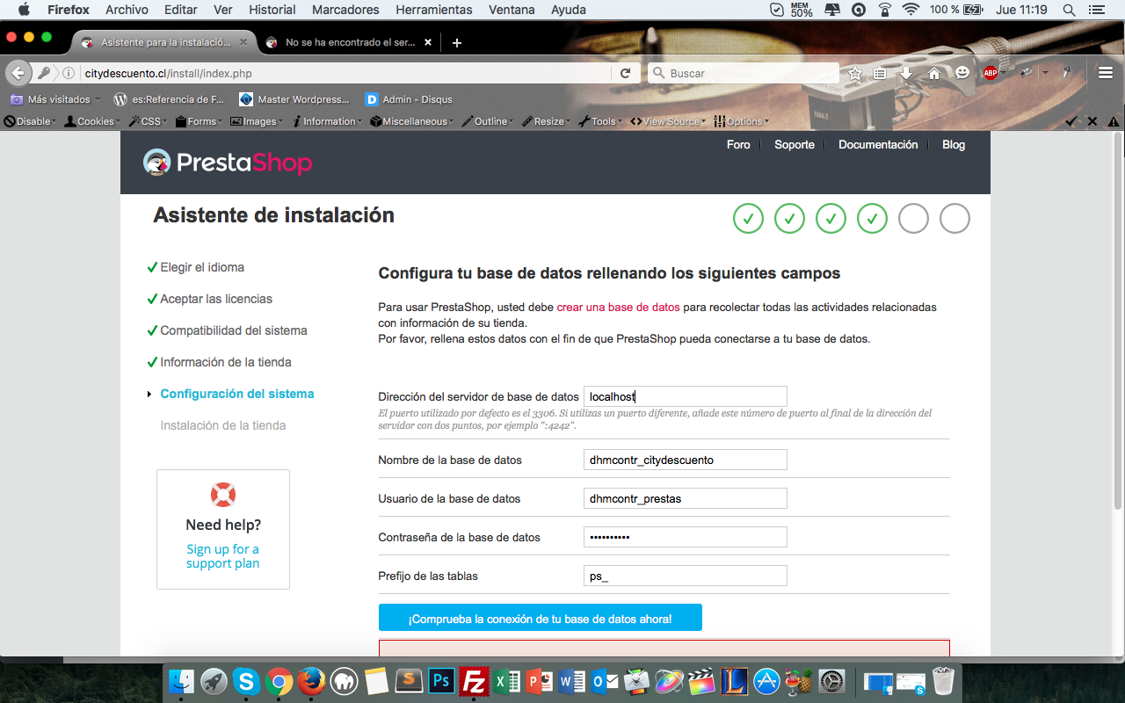Click the Firefox Buscar search box
This screenshot has height=703, width=1125.
744,73
